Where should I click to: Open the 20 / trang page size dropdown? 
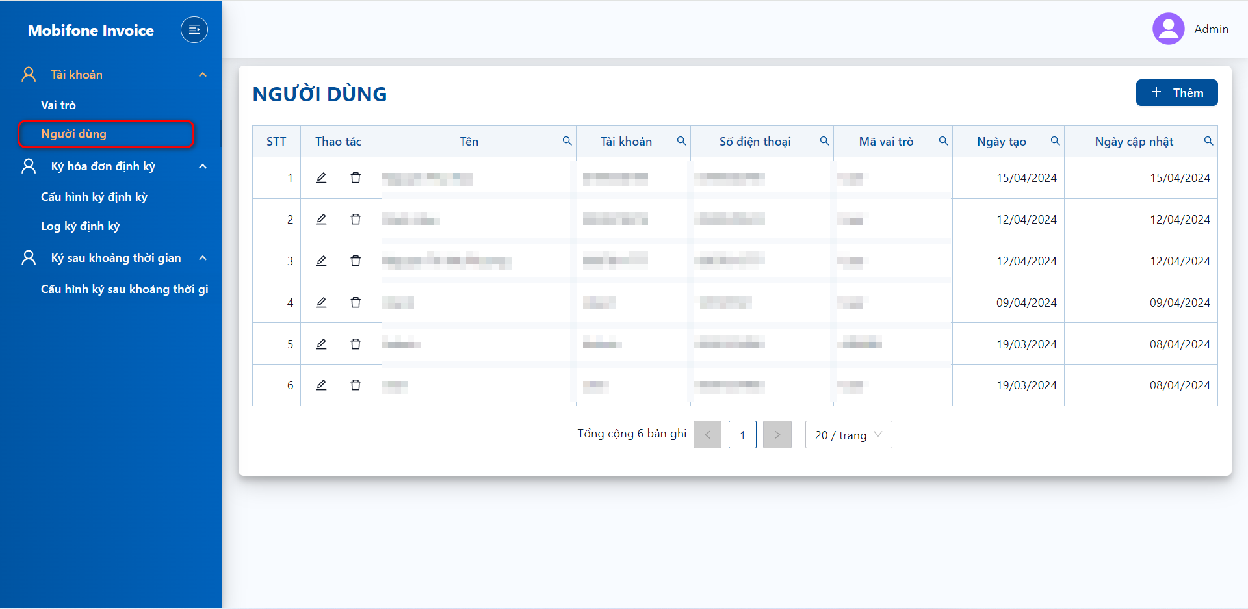(x=848, y=435)
